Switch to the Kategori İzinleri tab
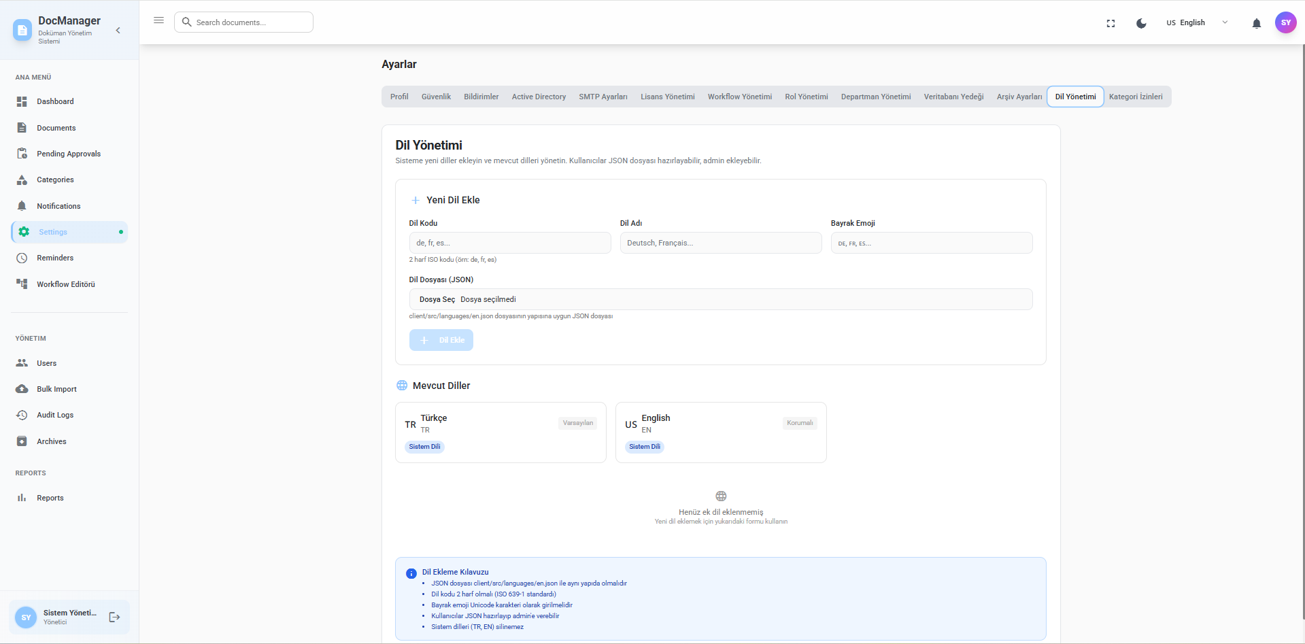 (x=1135, y=97)
